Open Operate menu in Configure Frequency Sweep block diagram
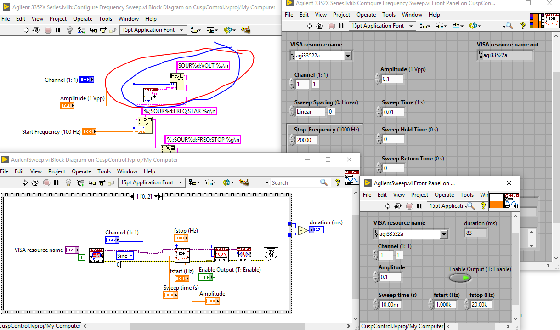The height and width of the screenshot is (330, 560). (x=83, y=19)
